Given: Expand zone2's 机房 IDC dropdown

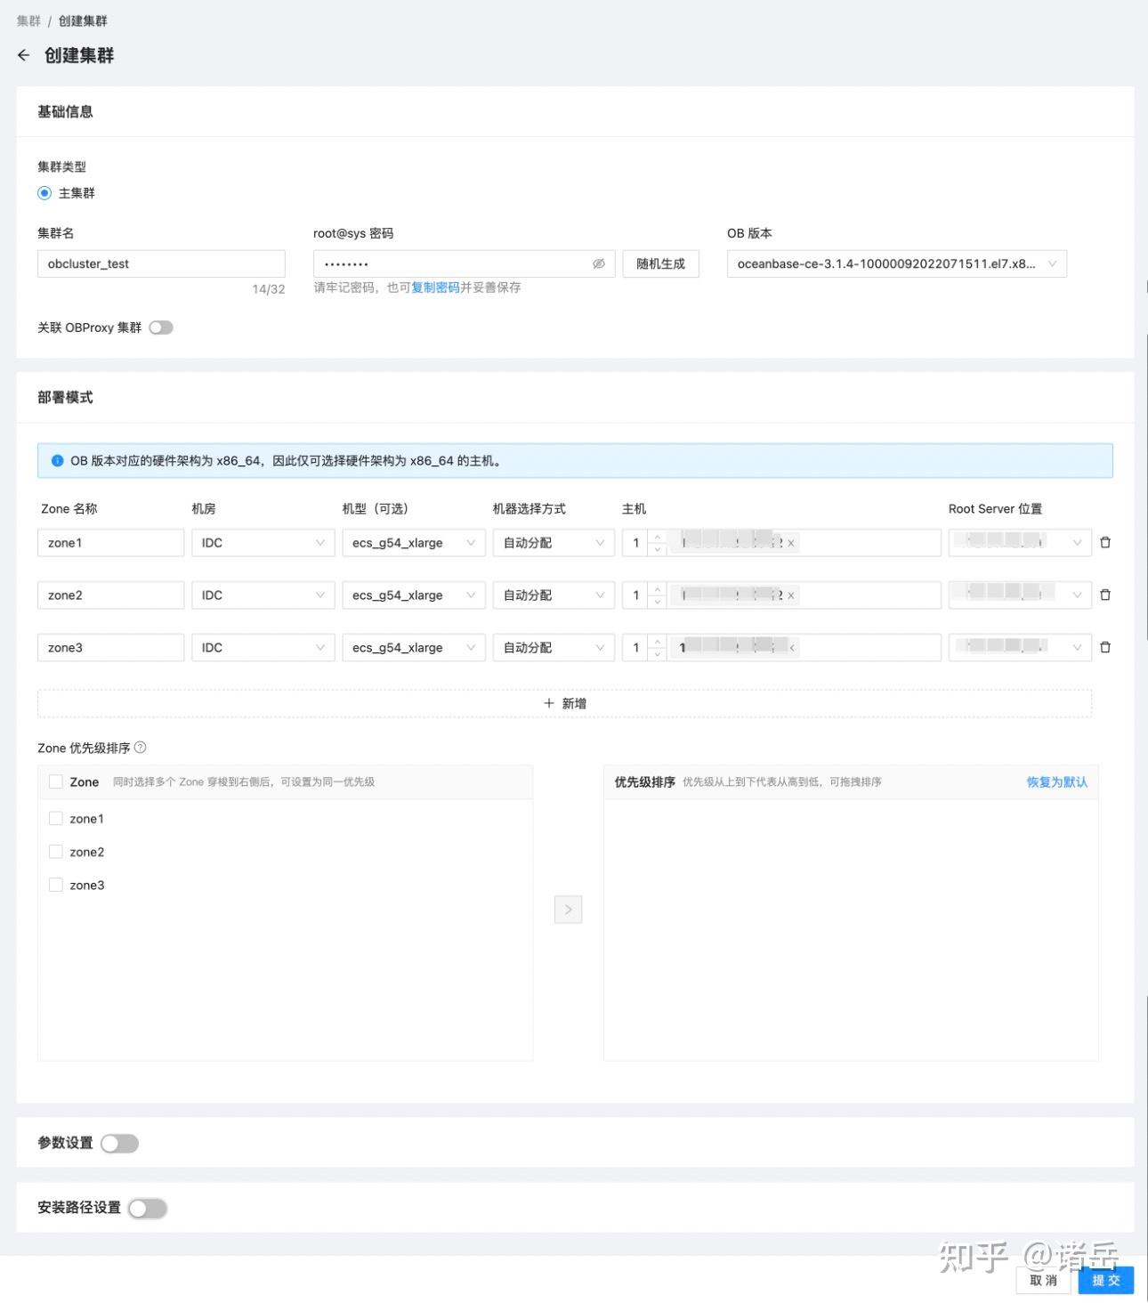Looking at the screenshot, I should [319, 595].
